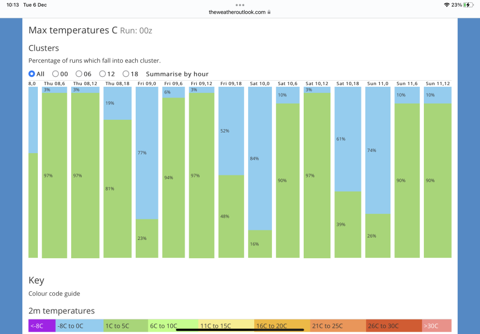
Task: Click the >30C key swatch
Action: (437, 326)
